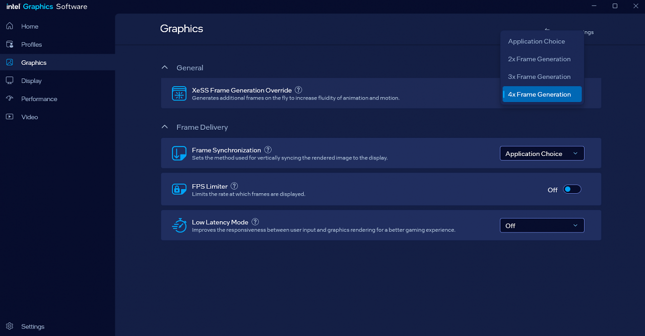Choose Application Choice in frame generation list
The image size is (645, 336).
coord(542,41)
